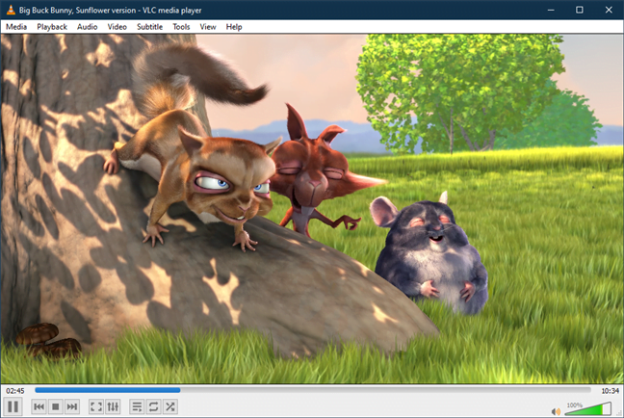
Task: Click the VLC cone icon in title bar
Action: tap(11, 10)
